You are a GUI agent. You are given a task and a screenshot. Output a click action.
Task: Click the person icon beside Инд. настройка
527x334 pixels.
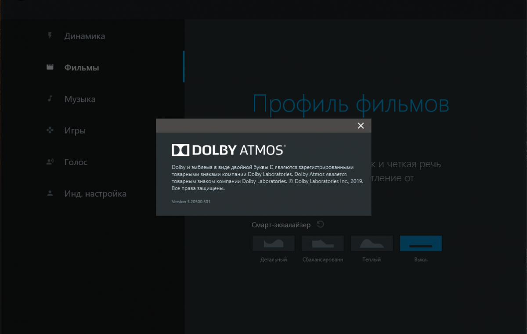click(x=50, y=193)
